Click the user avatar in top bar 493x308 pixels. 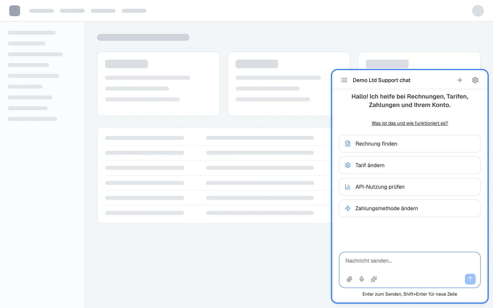478,11
